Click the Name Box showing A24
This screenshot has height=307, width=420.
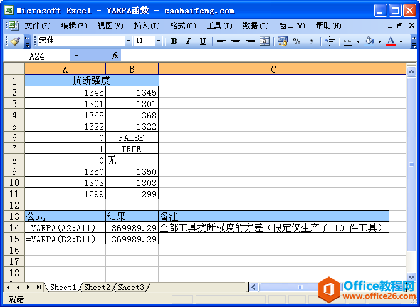pos(37,56)
